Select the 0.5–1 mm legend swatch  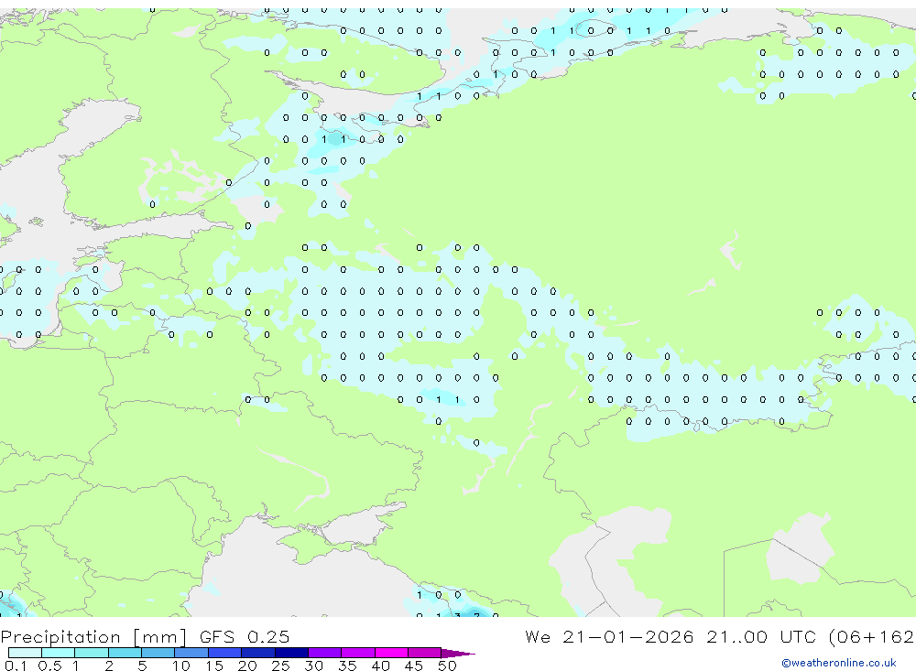(59, 653)
